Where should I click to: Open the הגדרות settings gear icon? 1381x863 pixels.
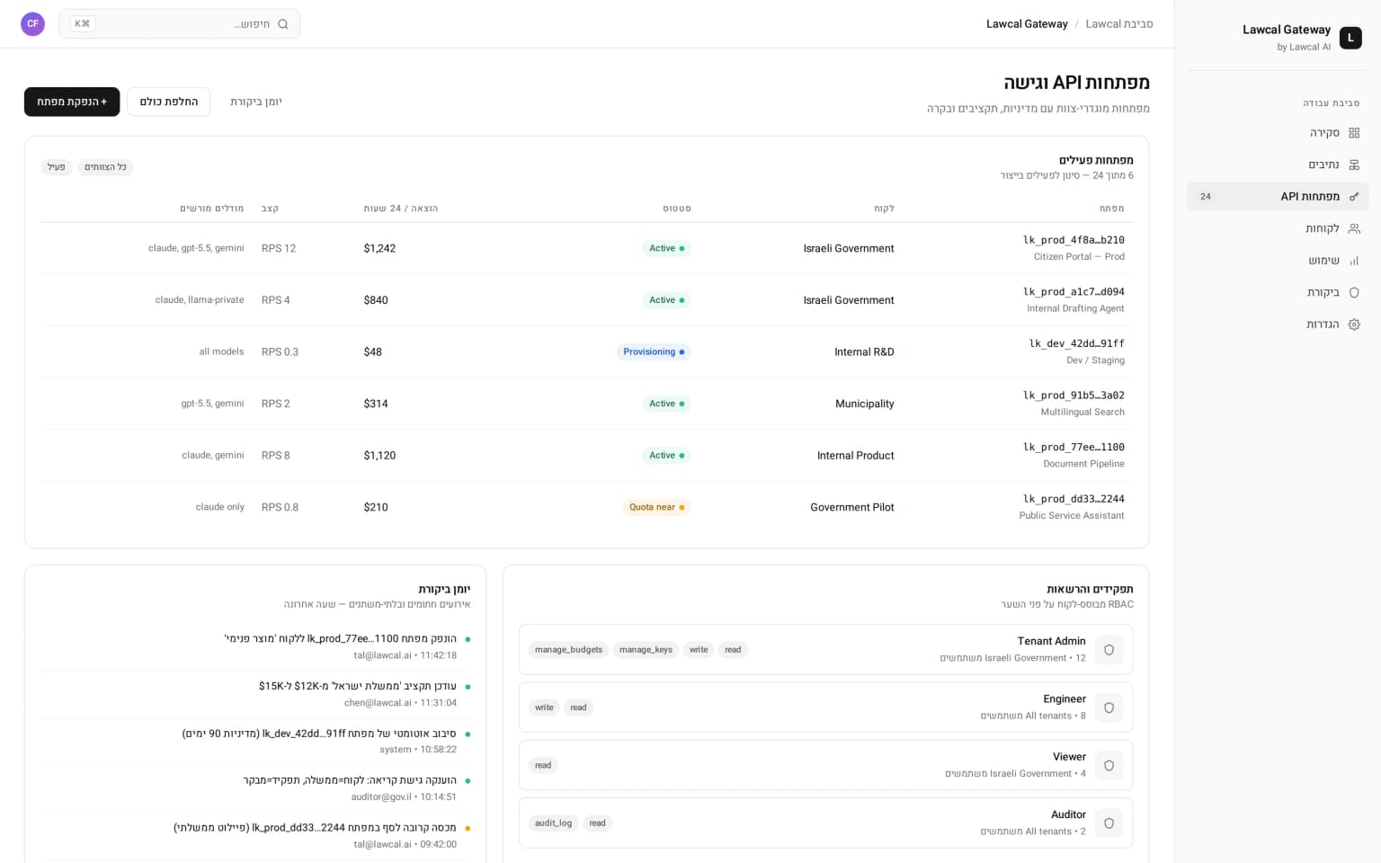(x=1354, y=325)
